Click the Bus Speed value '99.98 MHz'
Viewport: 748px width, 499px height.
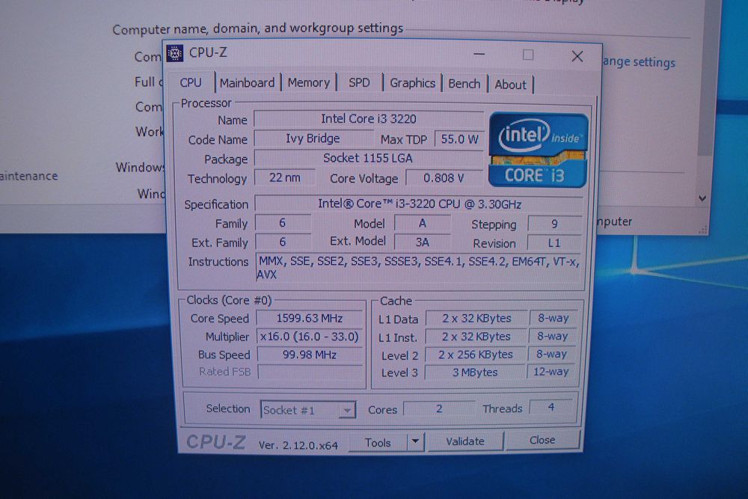tap(310, 355)
